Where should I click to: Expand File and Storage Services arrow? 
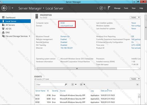(x=30, y=36)
